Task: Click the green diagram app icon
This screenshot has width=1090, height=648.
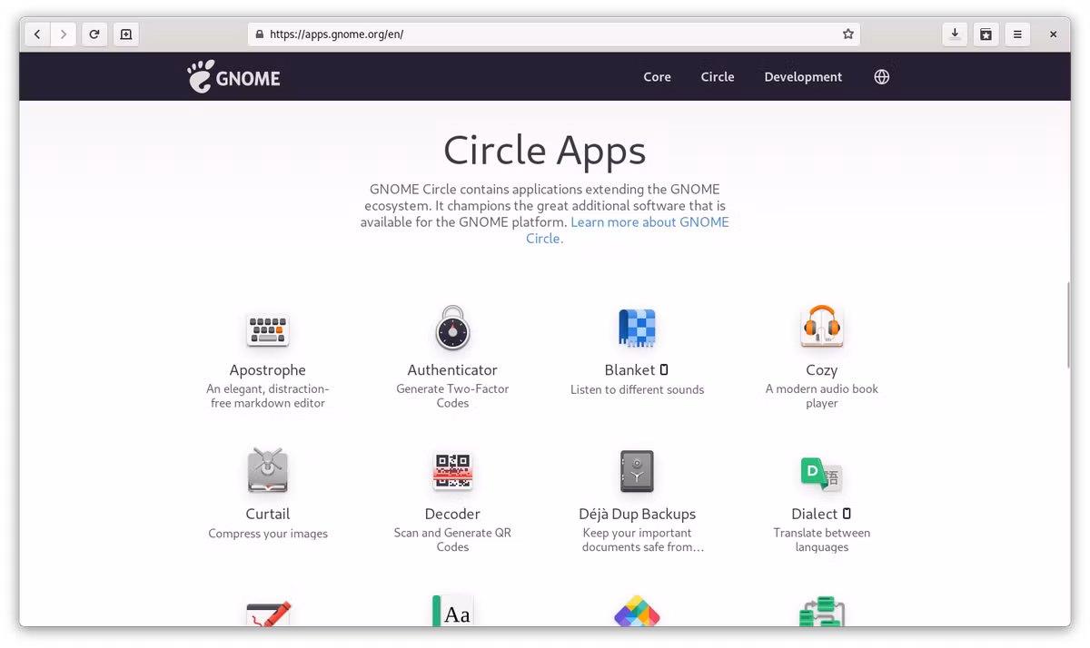Action: coord(822,611)
